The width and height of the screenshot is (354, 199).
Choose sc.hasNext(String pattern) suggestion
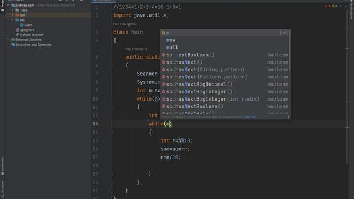[x=225, y=70]
